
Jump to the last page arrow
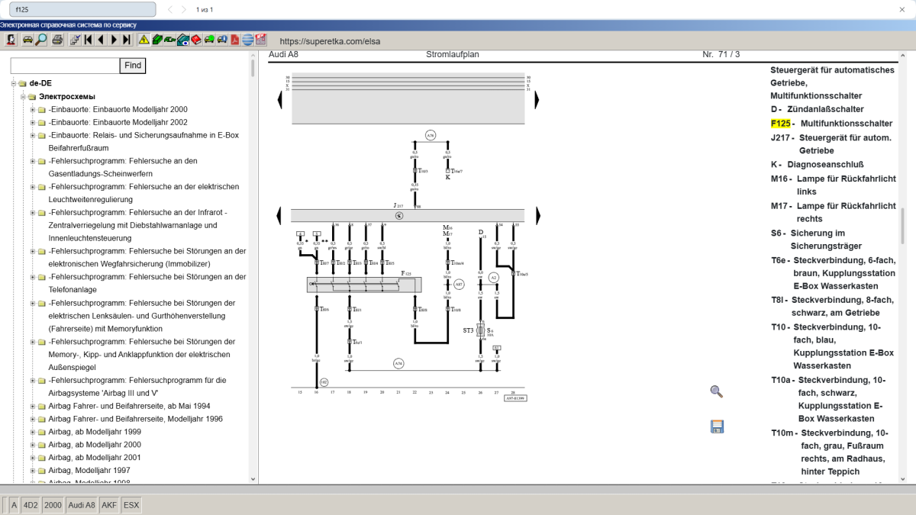click(x=127, y=40)
